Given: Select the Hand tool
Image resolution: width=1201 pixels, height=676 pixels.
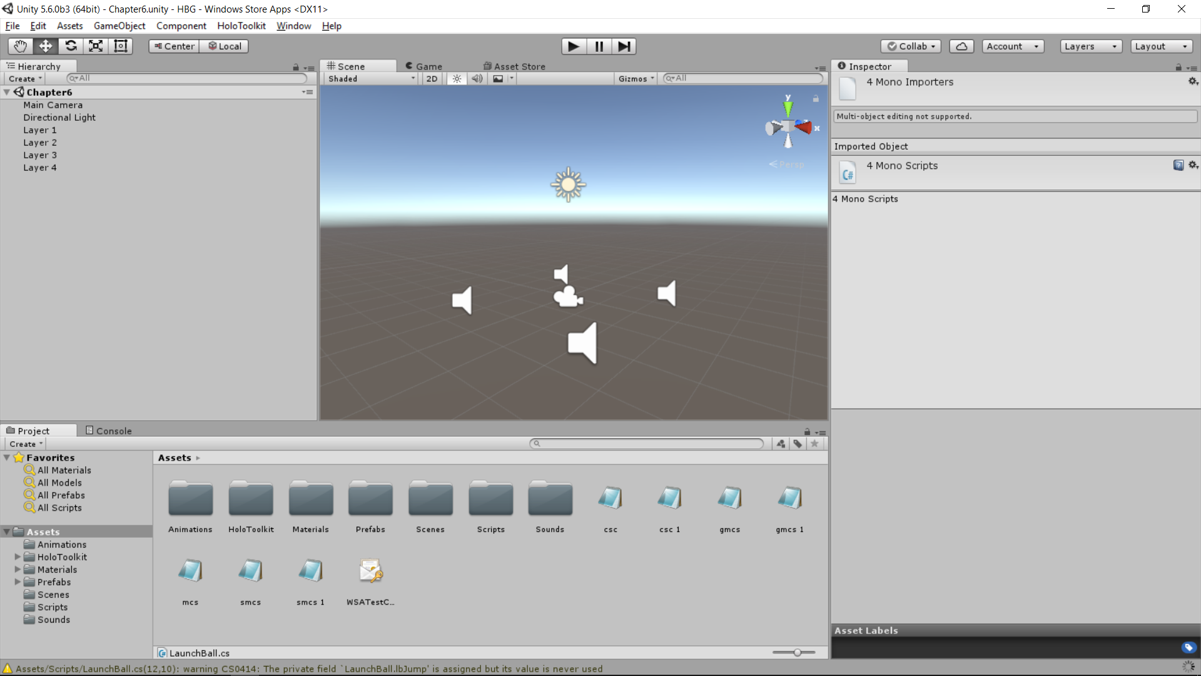Looking at the screenshot, I should point(21,46).
